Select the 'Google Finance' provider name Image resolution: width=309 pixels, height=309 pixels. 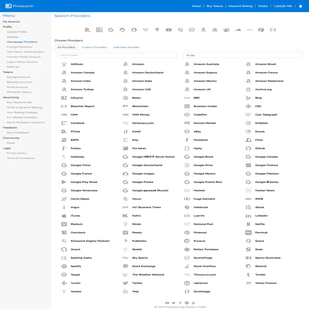267,165
